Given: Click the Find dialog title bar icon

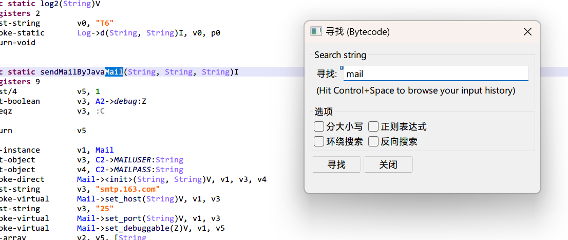Looking at the screenshot, I should pos(316,32).
